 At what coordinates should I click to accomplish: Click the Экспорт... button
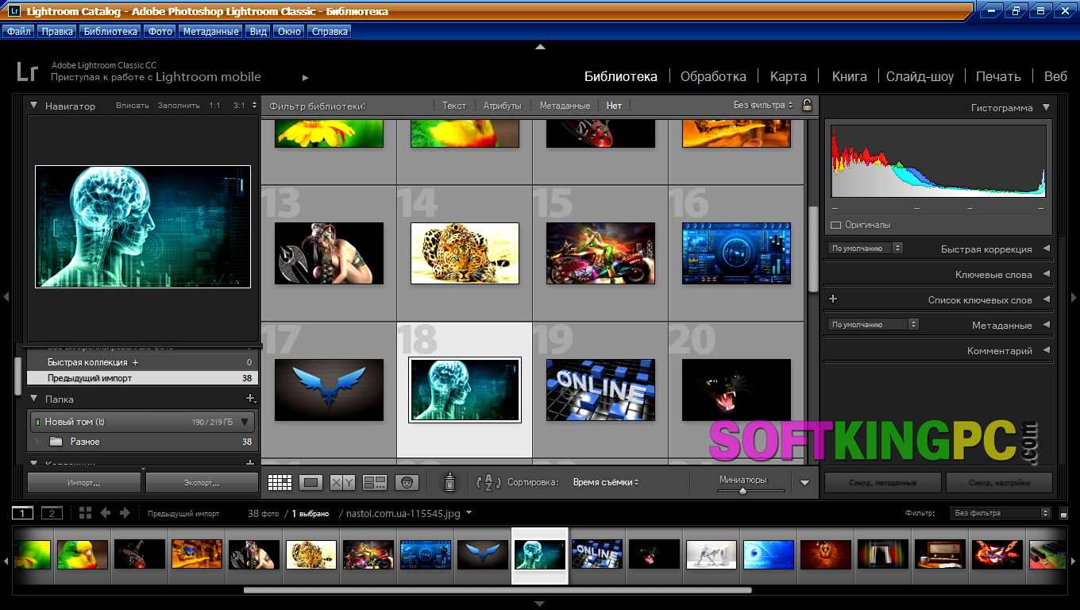202,482
